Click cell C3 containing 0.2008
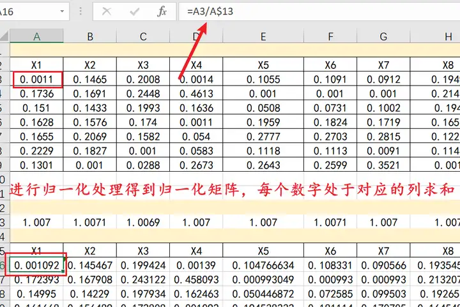The image size is (460, 307). click(x=143, y=79)
